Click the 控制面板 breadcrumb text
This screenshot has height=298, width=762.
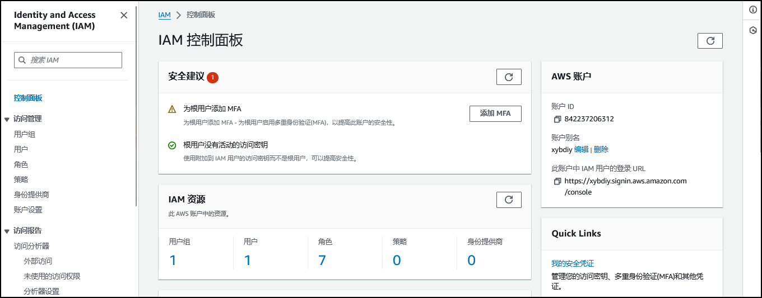(201, 15)
